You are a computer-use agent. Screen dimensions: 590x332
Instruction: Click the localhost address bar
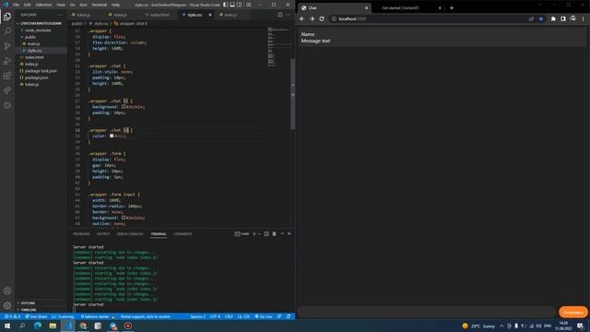tap(429, 18)
